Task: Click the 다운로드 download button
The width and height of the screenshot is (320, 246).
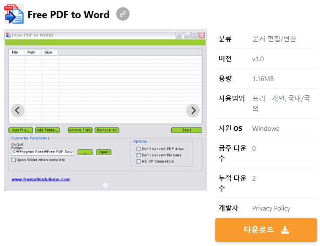Action: 266,230
